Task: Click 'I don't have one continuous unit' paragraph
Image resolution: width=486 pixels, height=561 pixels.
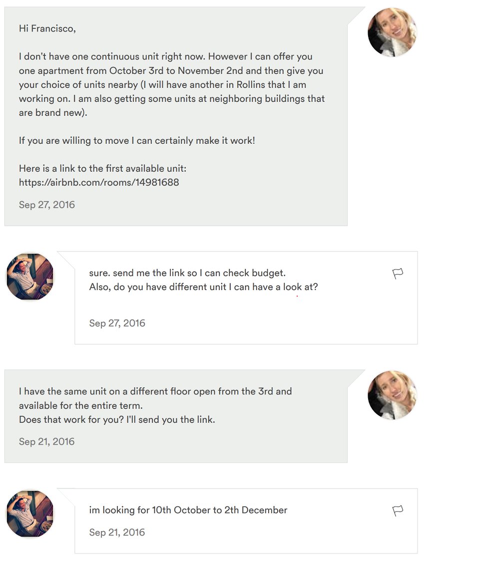Action: [x=172, y=84]
